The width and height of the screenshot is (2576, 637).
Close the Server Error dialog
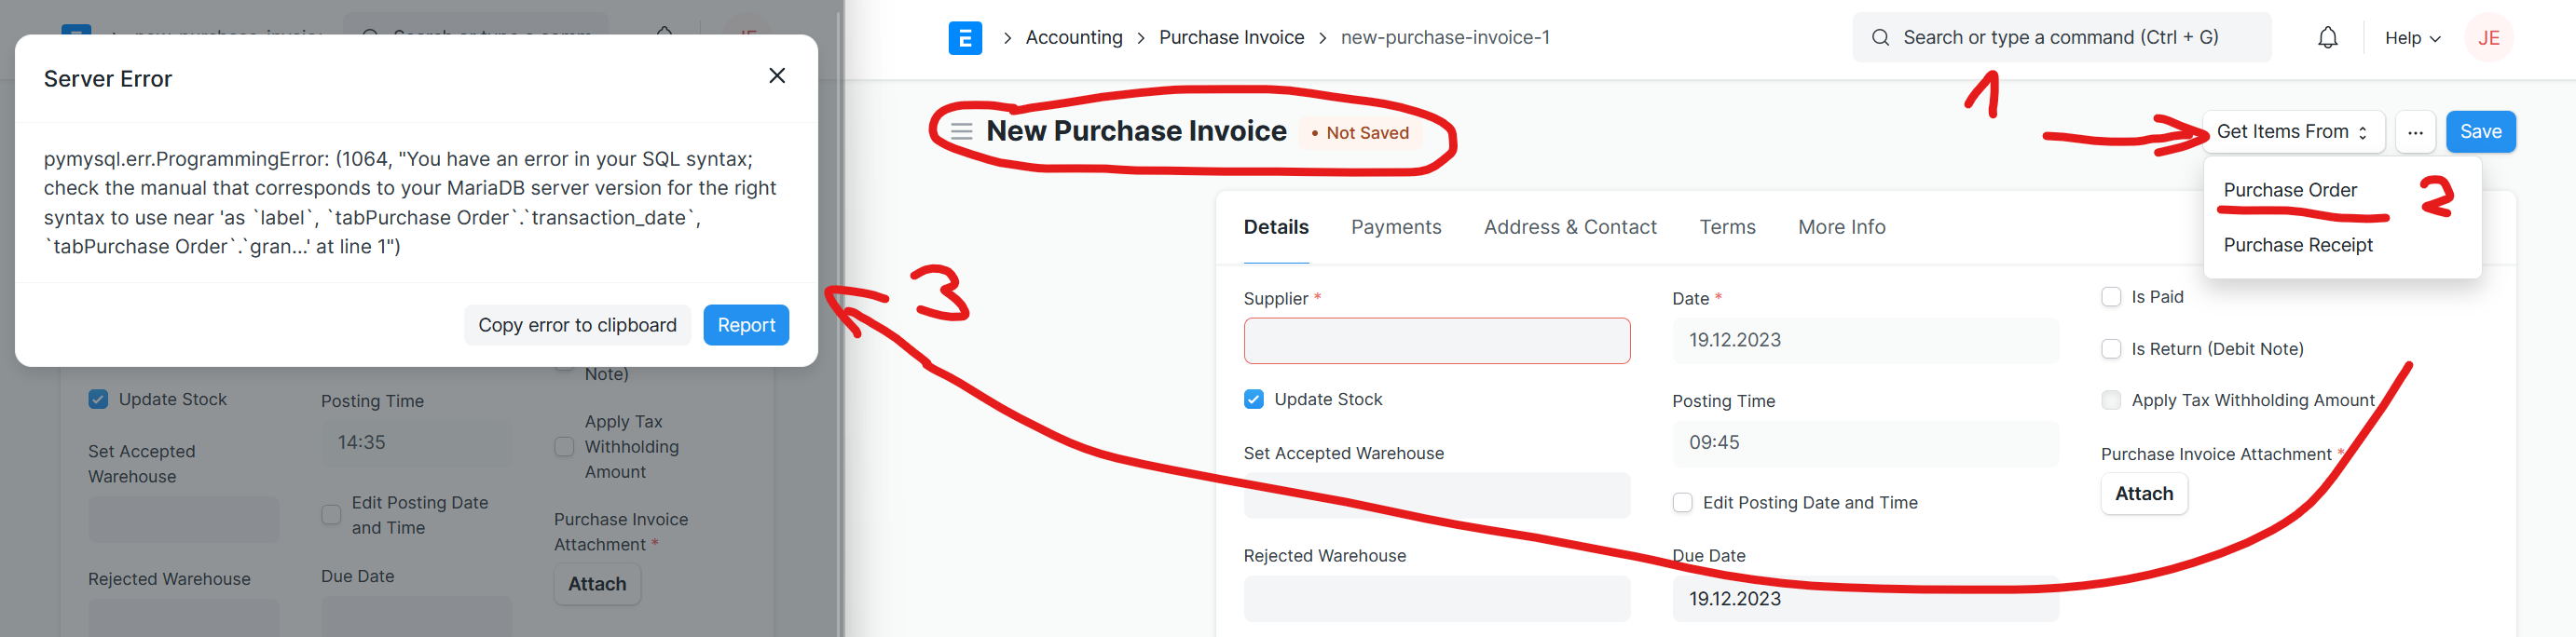pos(776,76)
